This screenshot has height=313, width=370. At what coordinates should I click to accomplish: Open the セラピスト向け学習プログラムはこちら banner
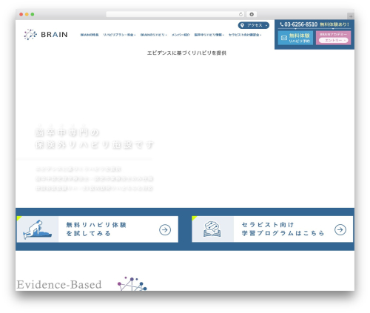pos(272,229)
